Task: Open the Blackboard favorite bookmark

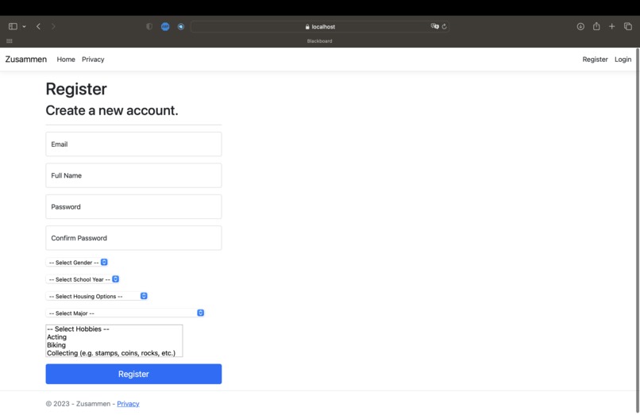Action: coord(319,40)
